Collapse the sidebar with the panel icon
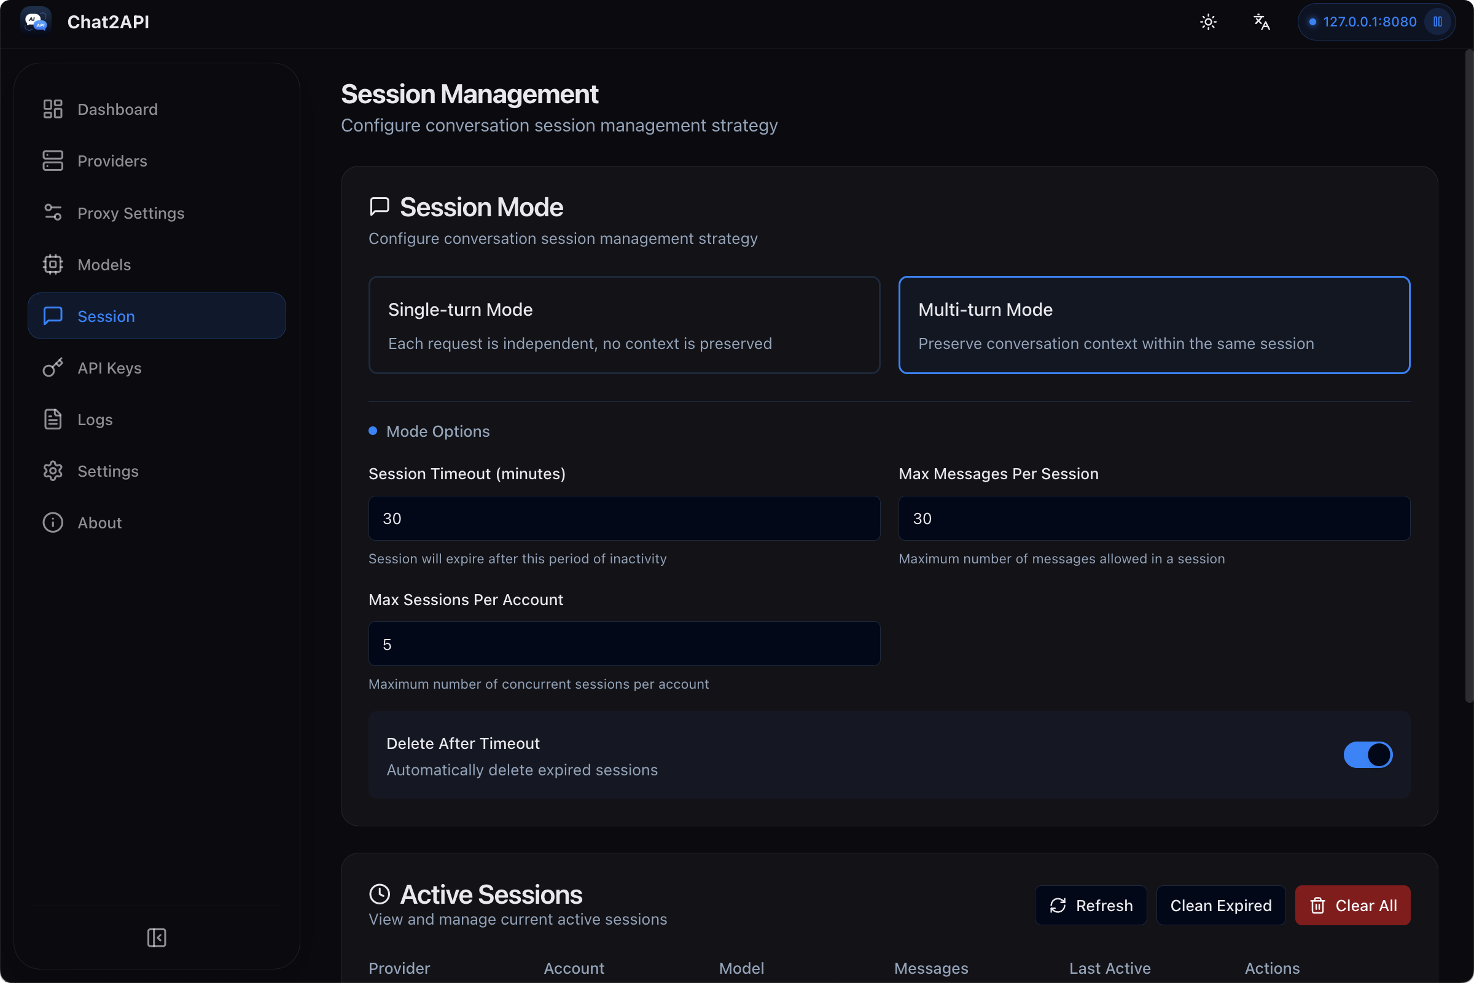This screenshot has height=983, width=1474. click(157, 938)
